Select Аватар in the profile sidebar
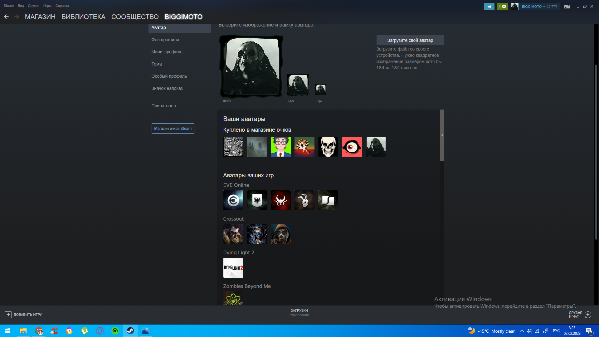The height and width of the screenshot is (337, 599). pos(180,28)
